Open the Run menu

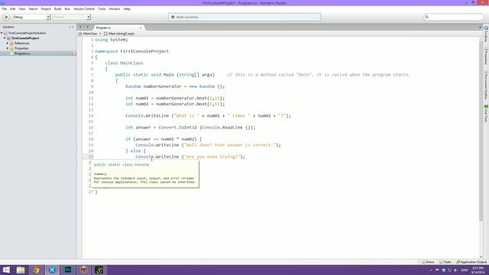tap(67, 9)
